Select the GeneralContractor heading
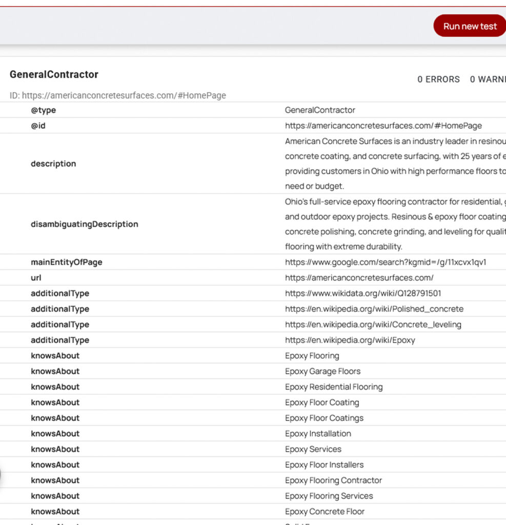The image size is (506, 525). pos(54,74)
